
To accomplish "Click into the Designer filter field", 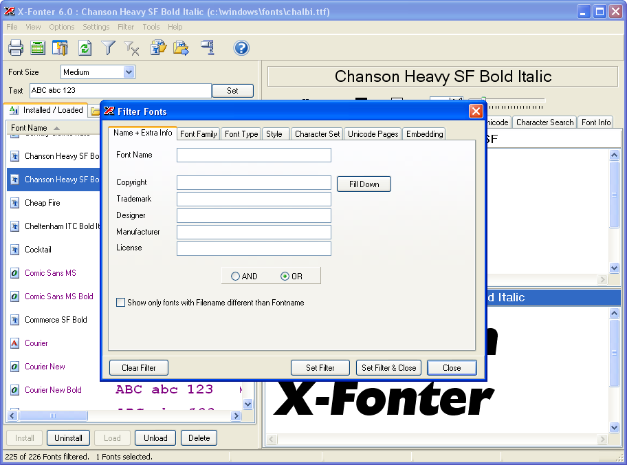I will 254,215.
